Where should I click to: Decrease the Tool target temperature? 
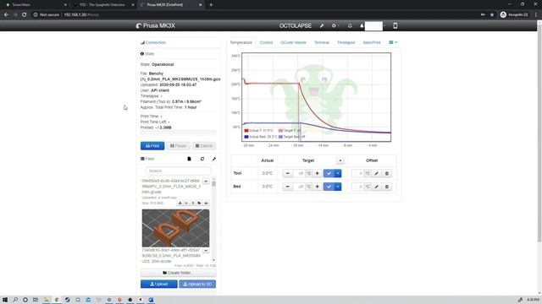(287, 173)
